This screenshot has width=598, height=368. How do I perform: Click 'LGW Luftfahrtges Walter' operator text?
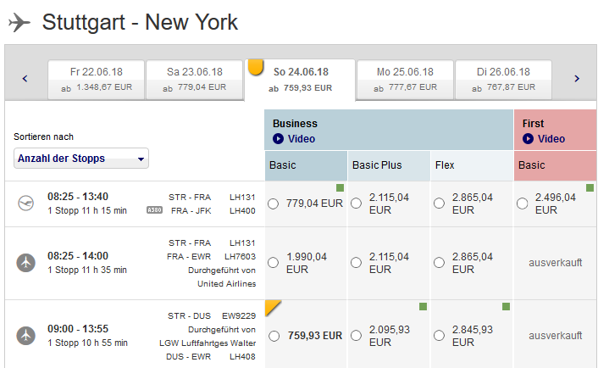208,343
